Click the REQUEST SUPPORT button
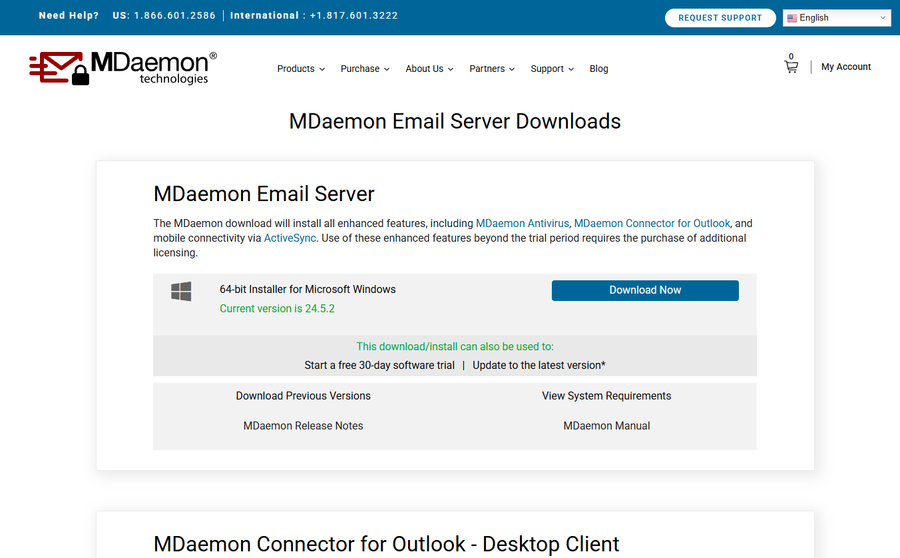Image resolution: width=900 pixels, height=558 pixels. [720, 18]
